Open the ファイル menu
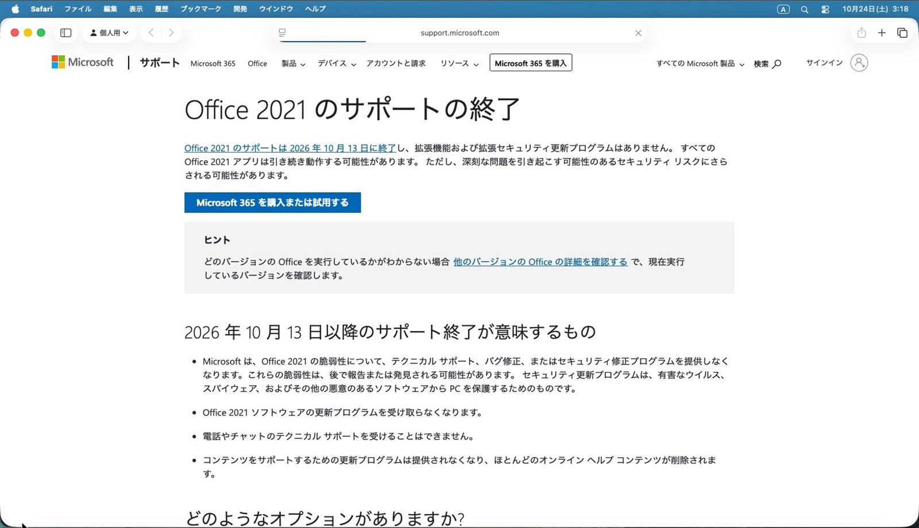The width and height of the screenshot is (919, 528). coord(78,9)
